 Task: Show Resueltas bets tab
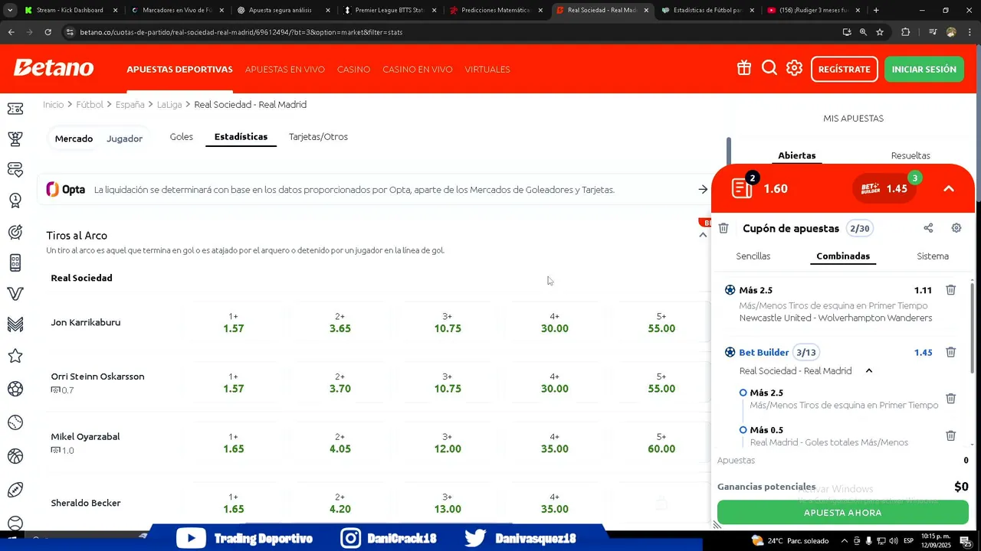point(910,155)
